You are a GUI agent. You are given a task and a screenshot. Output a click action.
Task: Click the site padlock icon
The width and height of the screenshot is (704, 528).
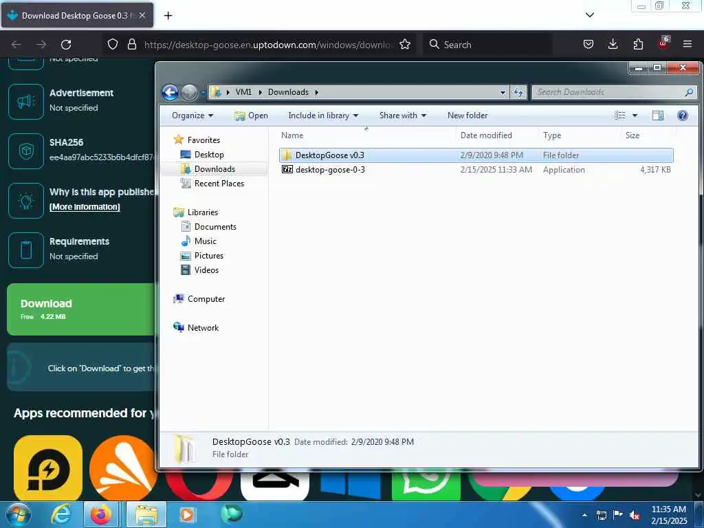click(x=131, y=44)
